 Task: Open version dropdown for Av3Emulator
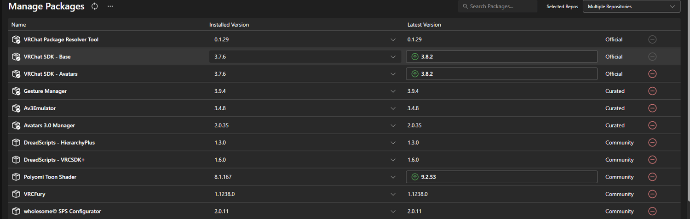point(393,108)
